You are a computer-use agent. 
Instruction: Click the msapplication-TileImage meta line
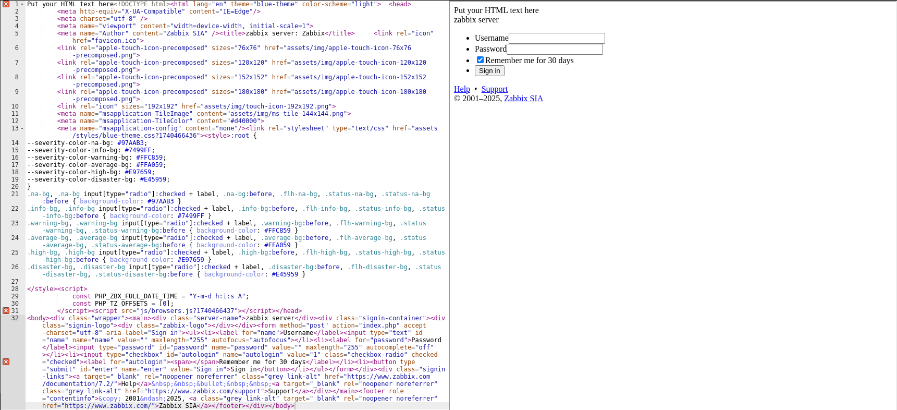tap(204, 114)
